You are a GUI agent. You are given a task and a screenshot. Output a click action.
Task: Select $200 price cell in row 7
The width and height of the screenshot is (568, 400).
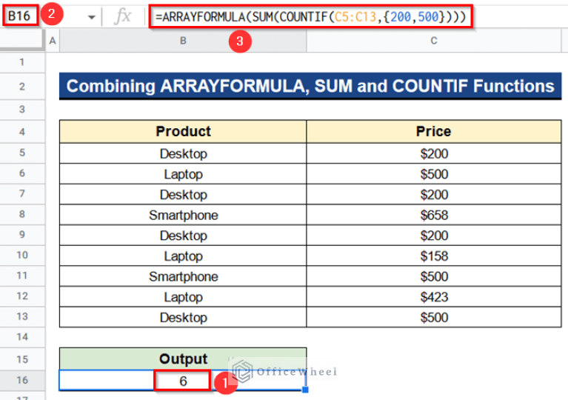[434, 194]
